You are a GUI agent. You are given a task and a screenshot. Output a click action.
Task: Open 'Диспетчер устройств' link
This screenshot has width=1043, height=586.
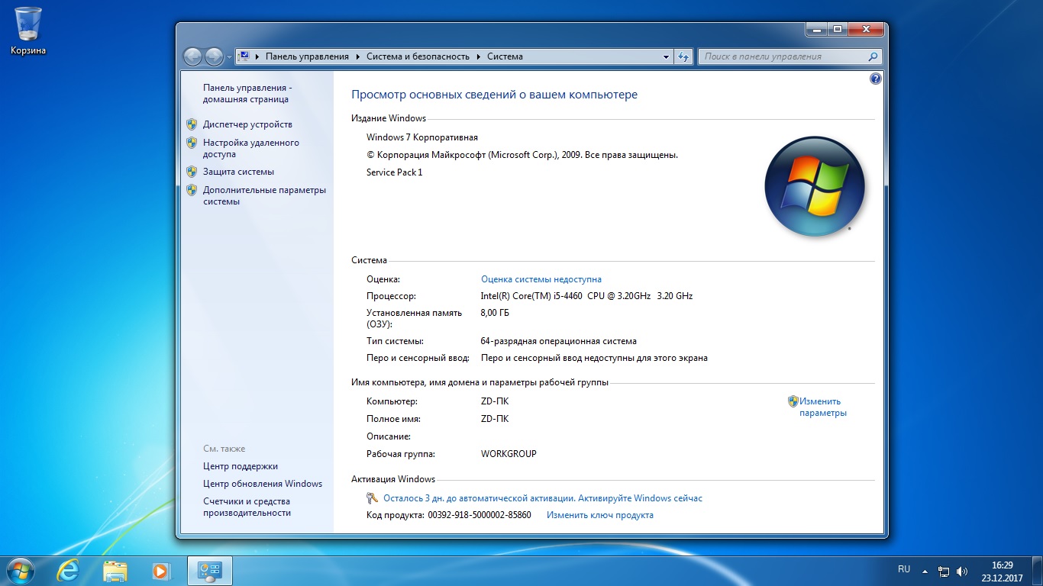click(x=247, y=124)
